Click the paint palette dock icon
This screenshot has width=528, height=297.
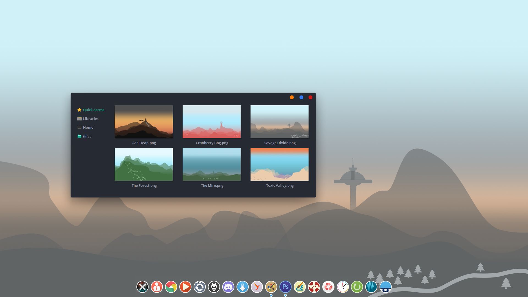pos(271,287)
